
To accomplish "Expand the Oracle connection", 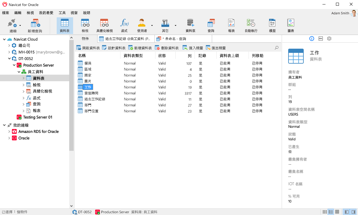I will point(9,138).
